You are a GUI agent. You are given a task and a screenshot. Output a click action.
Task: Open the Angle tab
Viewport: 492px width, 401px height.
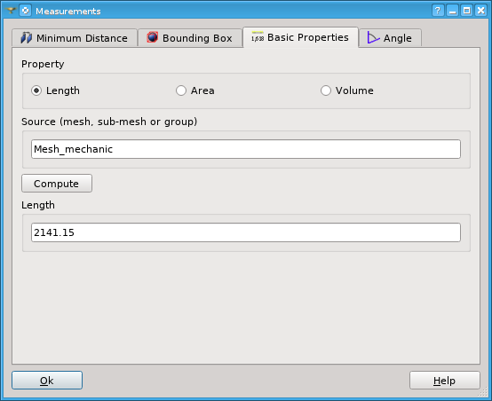390,38
